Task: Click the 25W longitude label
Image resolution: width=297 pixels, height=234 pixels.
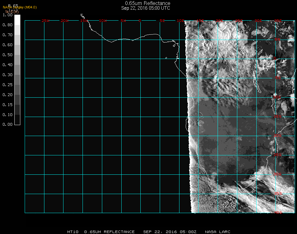Action: coord(46,21)
